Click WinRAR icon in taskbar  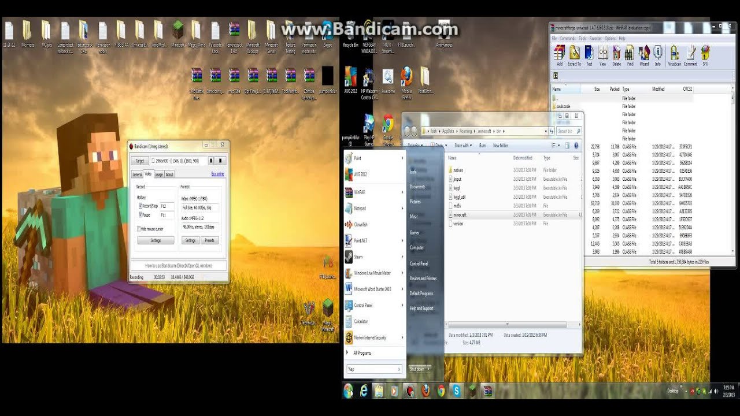488,391
